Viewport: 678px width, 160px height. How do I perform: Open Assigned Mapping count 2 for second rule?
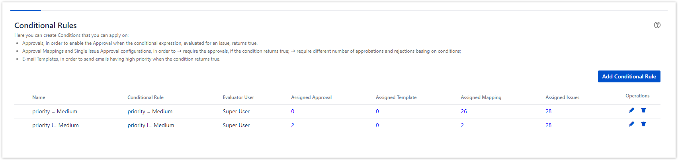[x=462, y=126]
